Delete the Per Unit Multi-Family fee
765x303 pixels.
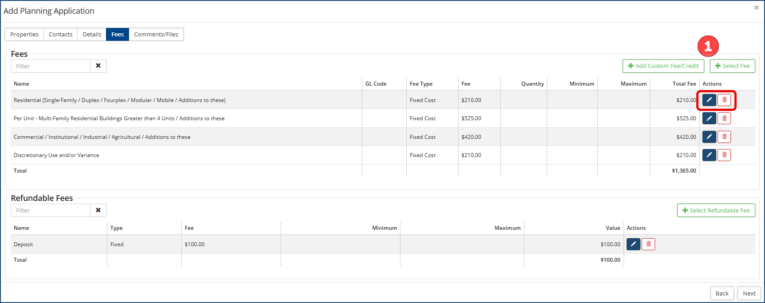[x=724, y=118]
